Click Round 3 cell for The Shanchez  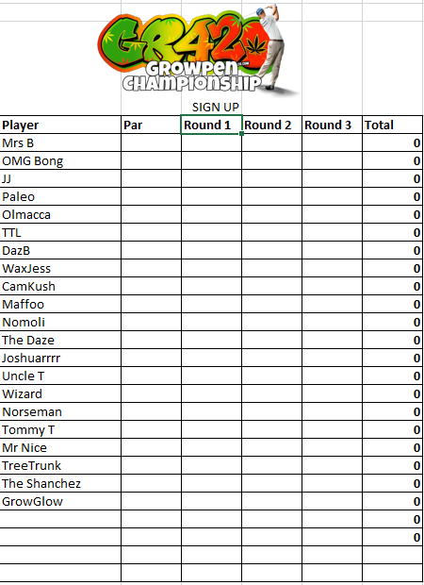point(332,483)
